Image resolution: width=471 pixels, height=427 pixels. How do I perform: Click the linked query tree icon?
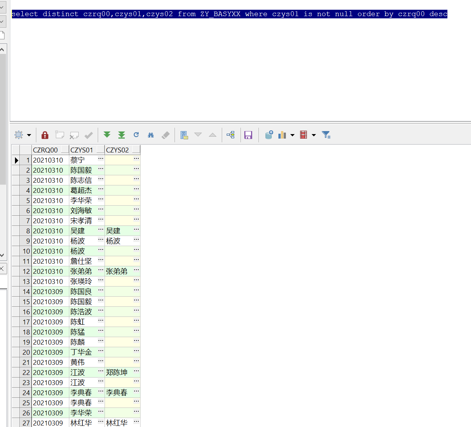(x=231, y=135)
